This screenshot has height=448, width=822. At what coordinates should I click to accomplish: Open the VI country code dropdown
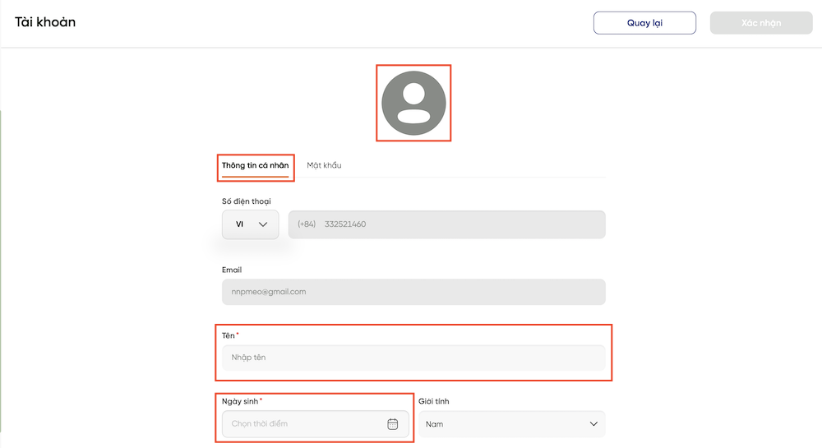tap(251, 224)
